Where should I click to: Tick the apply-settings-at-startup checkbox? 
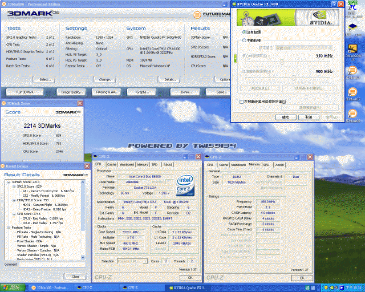coord(241,102)
